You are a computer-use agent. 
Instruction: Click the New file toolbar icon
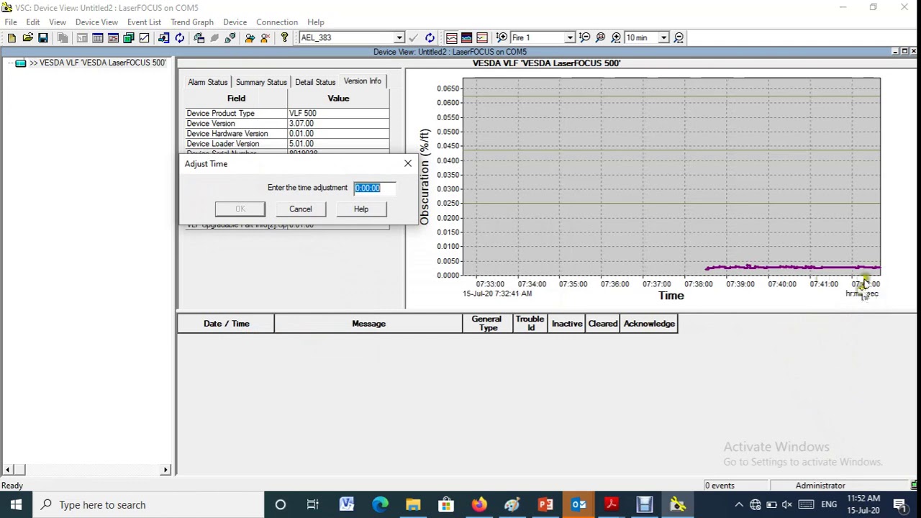pos(12,37)
